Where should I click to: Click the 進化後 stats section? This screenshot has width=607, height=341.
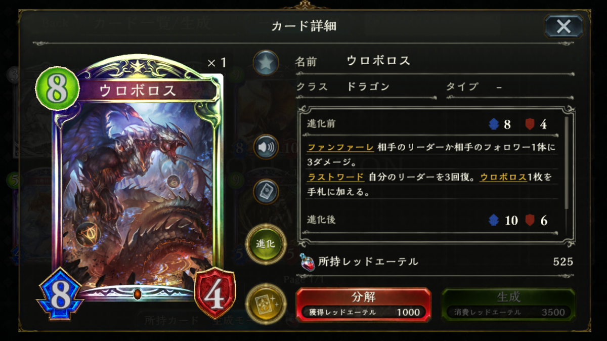click(x=432, y=221)
